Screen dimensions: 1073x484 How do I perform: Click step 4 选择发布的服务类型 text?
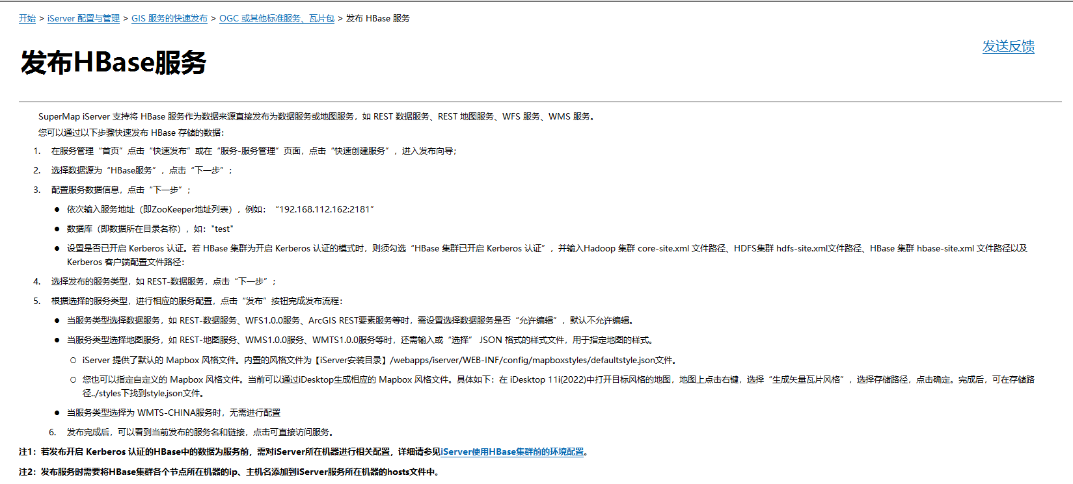[164, 281]
